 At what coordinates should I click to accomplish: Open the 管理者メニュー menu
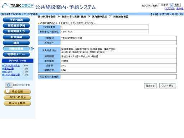point(16,54)
